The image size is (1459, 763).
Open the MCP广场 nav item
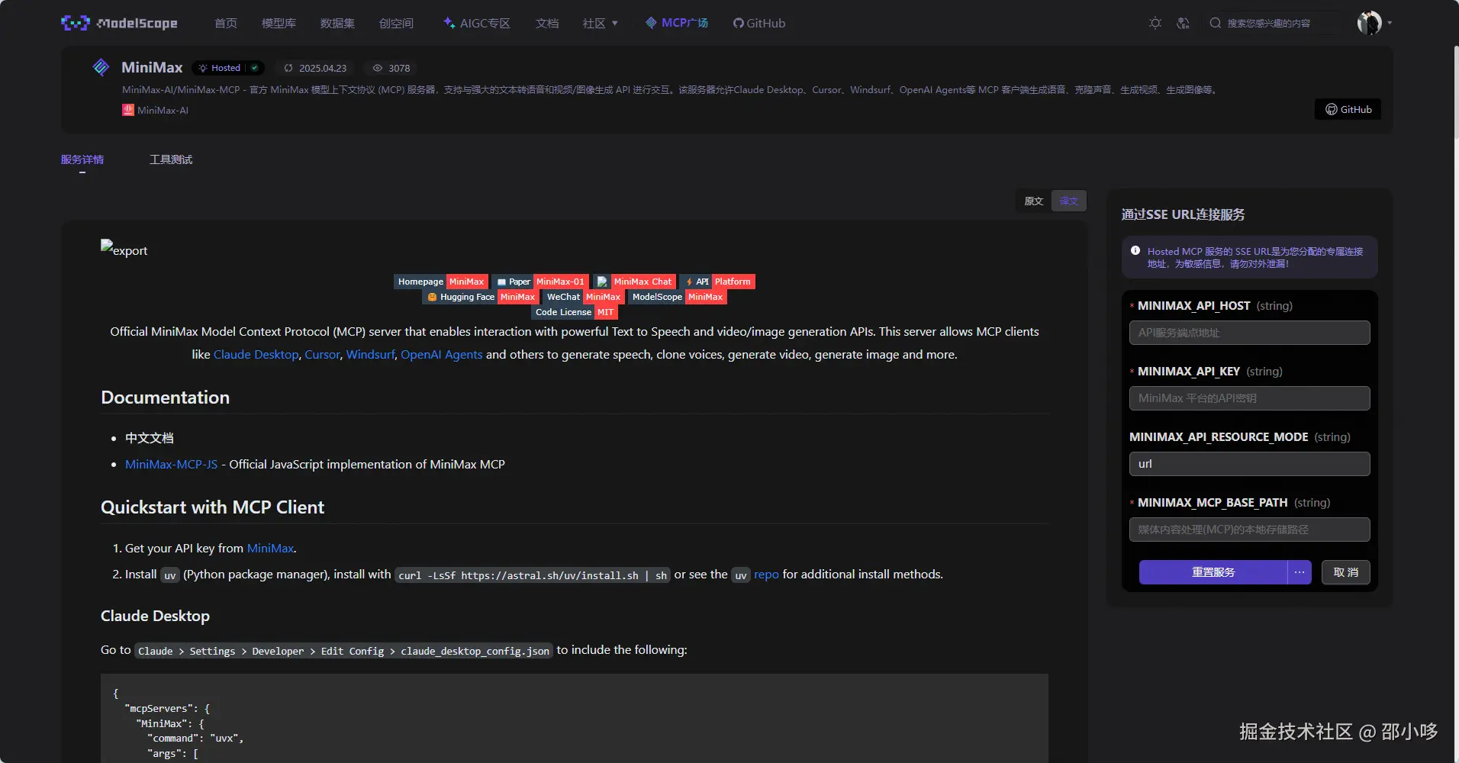click(x=677, y=23)
